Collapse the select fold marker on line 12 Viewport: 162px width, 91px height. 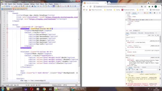click(7, 33)
